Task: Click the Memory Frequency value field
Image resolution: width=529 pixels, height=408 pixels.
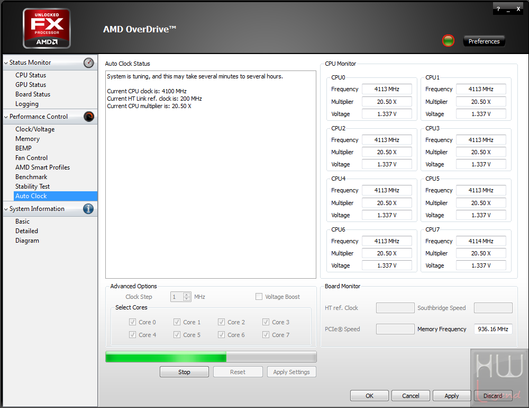Action: (x=493, y=329)
